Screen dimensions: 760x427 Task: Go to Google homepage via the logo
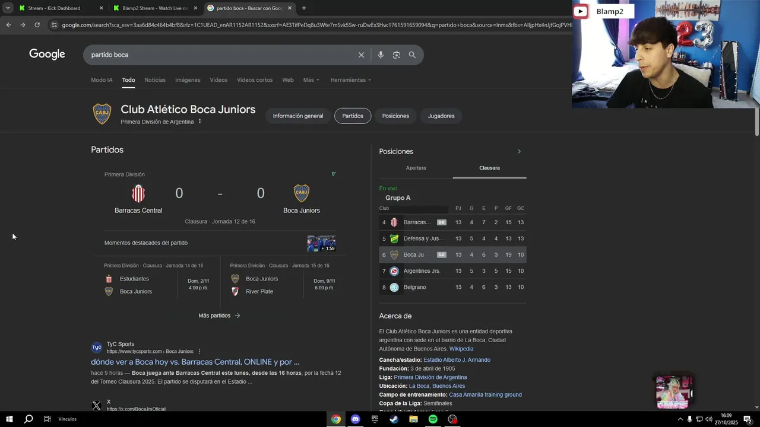pos(47,55)
